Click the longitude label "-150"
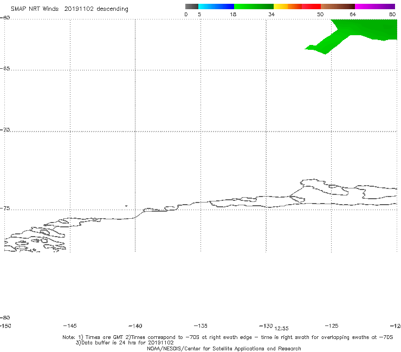Viewport: 401px width, 352px height. click(x=5, y=326)
